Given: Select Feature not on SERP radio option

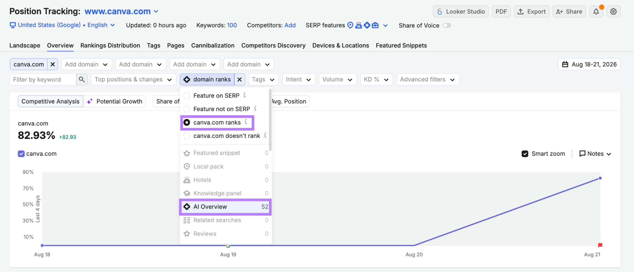Looking at the screenshot, I should click(187, 109).
